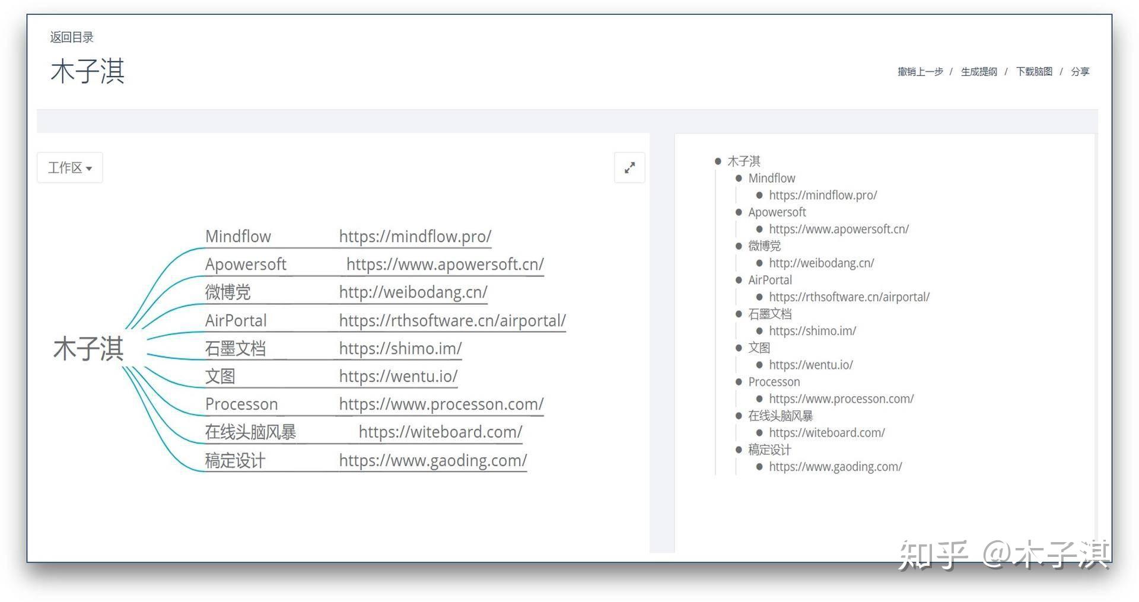The height and width of the screenshot is (602, 1139).
Task: Select 石墨文档 node in mind map
Action: point(235,349)
